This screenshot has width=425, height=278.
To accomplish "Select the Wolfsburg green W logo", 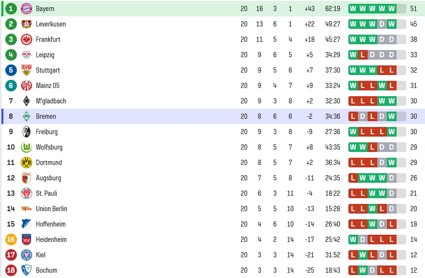I will tap(27, 147).
